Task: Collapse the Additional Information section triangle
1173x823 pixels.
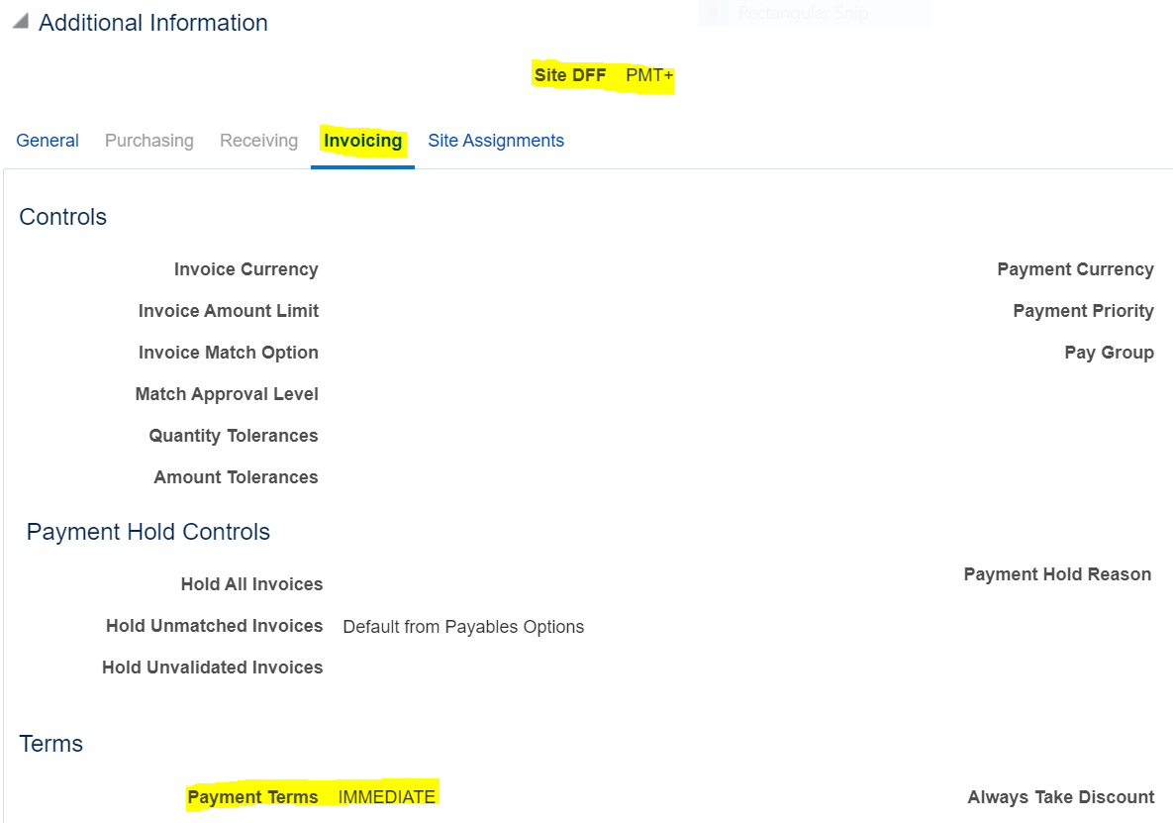Action: tap(20, 23)
